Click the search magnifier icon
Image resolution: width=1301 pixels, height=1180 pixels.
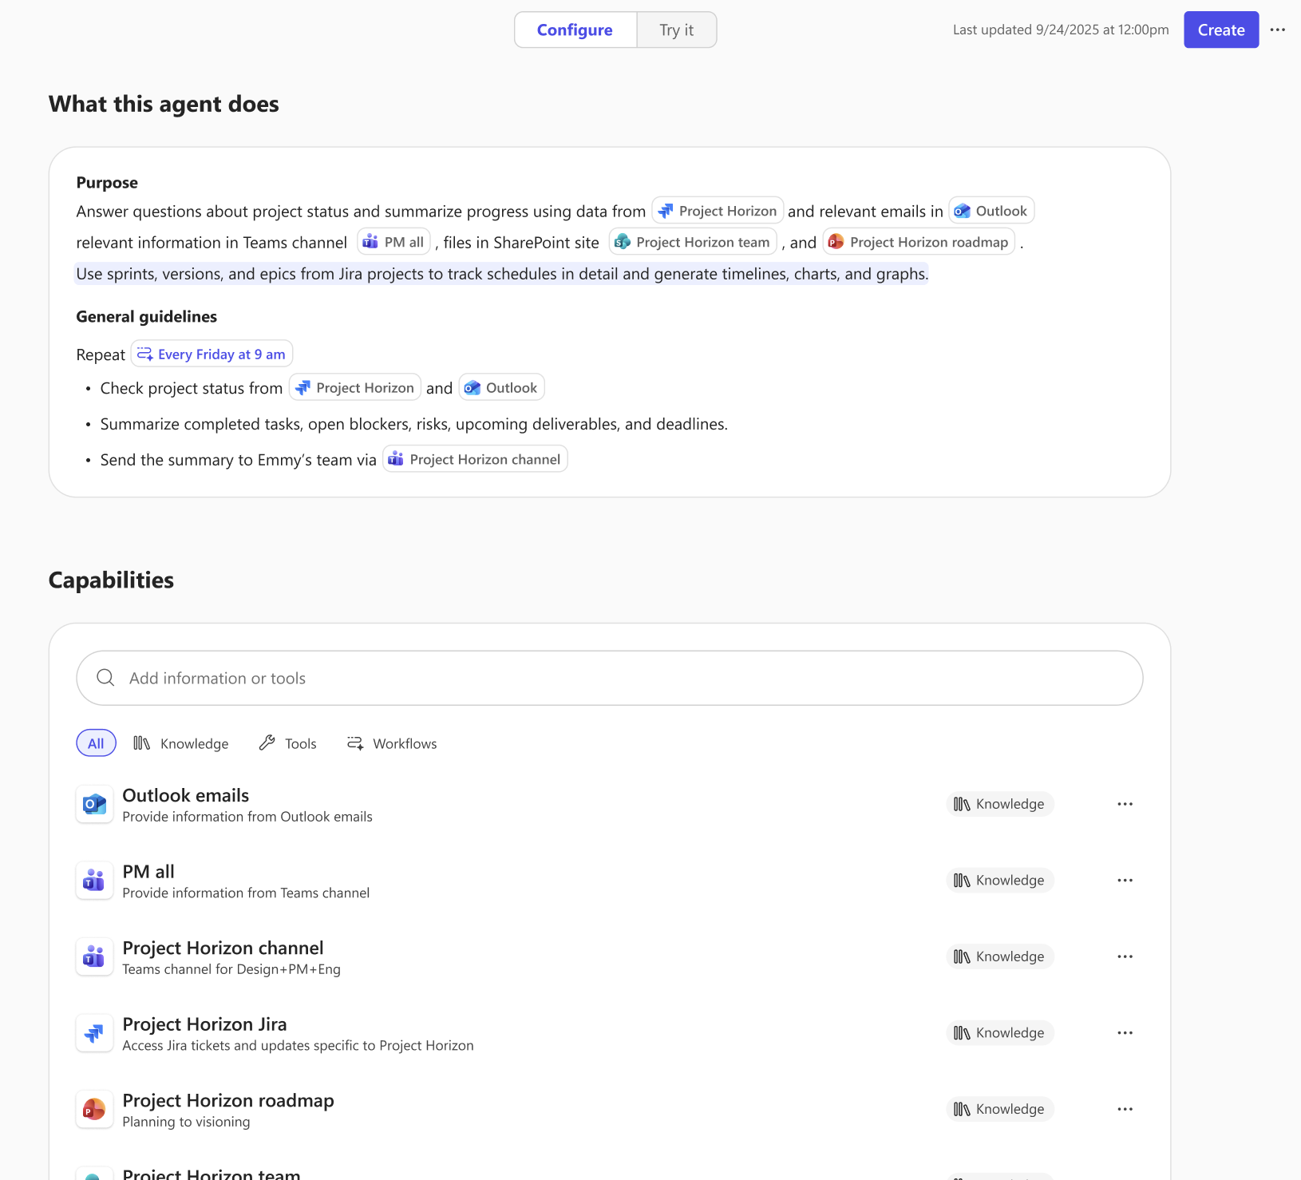point(105,678)
